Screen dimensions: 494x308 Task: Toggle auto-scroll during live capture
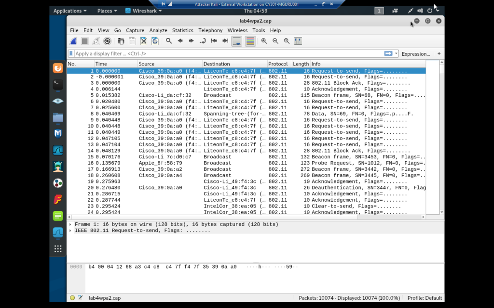[236, 41]
